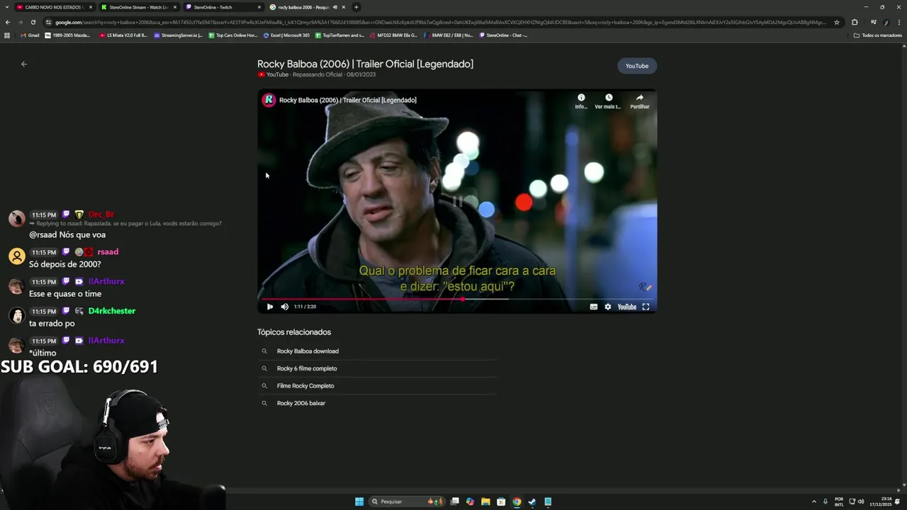Open Steam from the taskbar

(532, 501)
